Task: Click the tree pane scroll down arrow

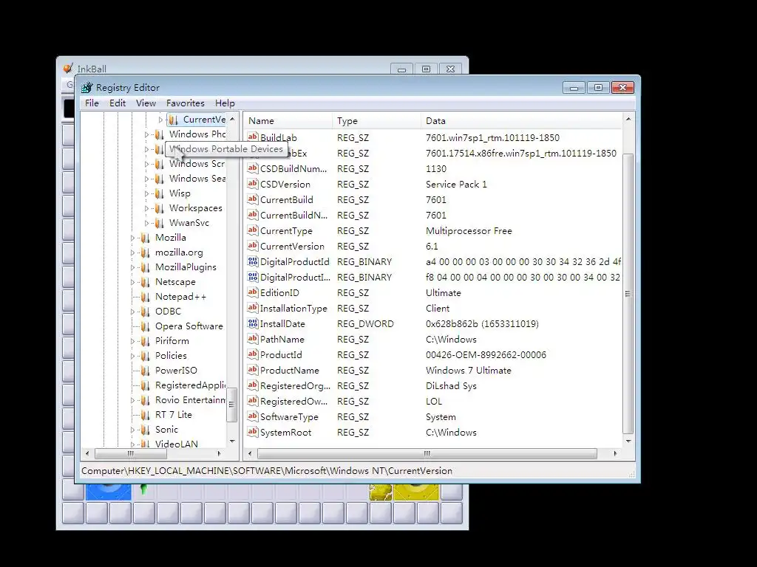Action: pyautogui.click(x=232, y=441)
